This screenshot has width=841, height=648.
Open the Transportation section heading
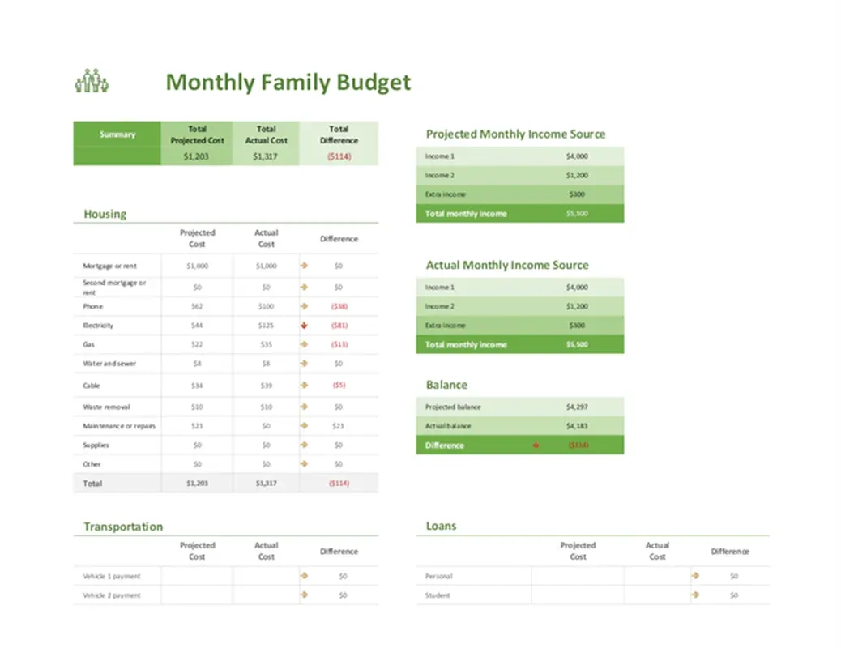(x=122, y=526)
